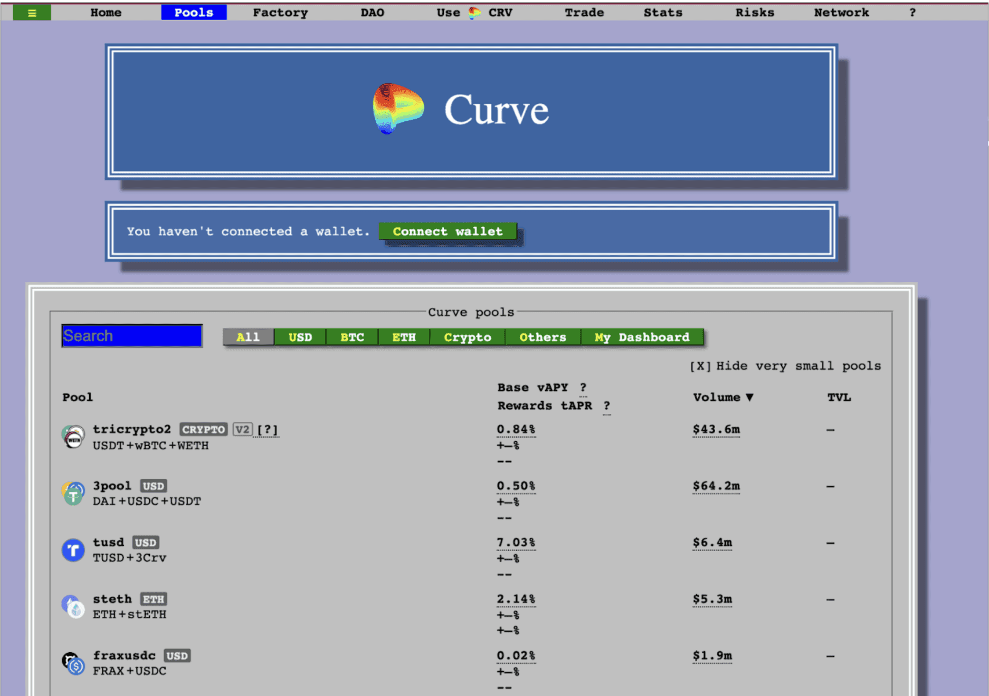The image size is (989, 696).
Task: Click tricrypto2 volume $43.6m
Action: pos(716,429)
